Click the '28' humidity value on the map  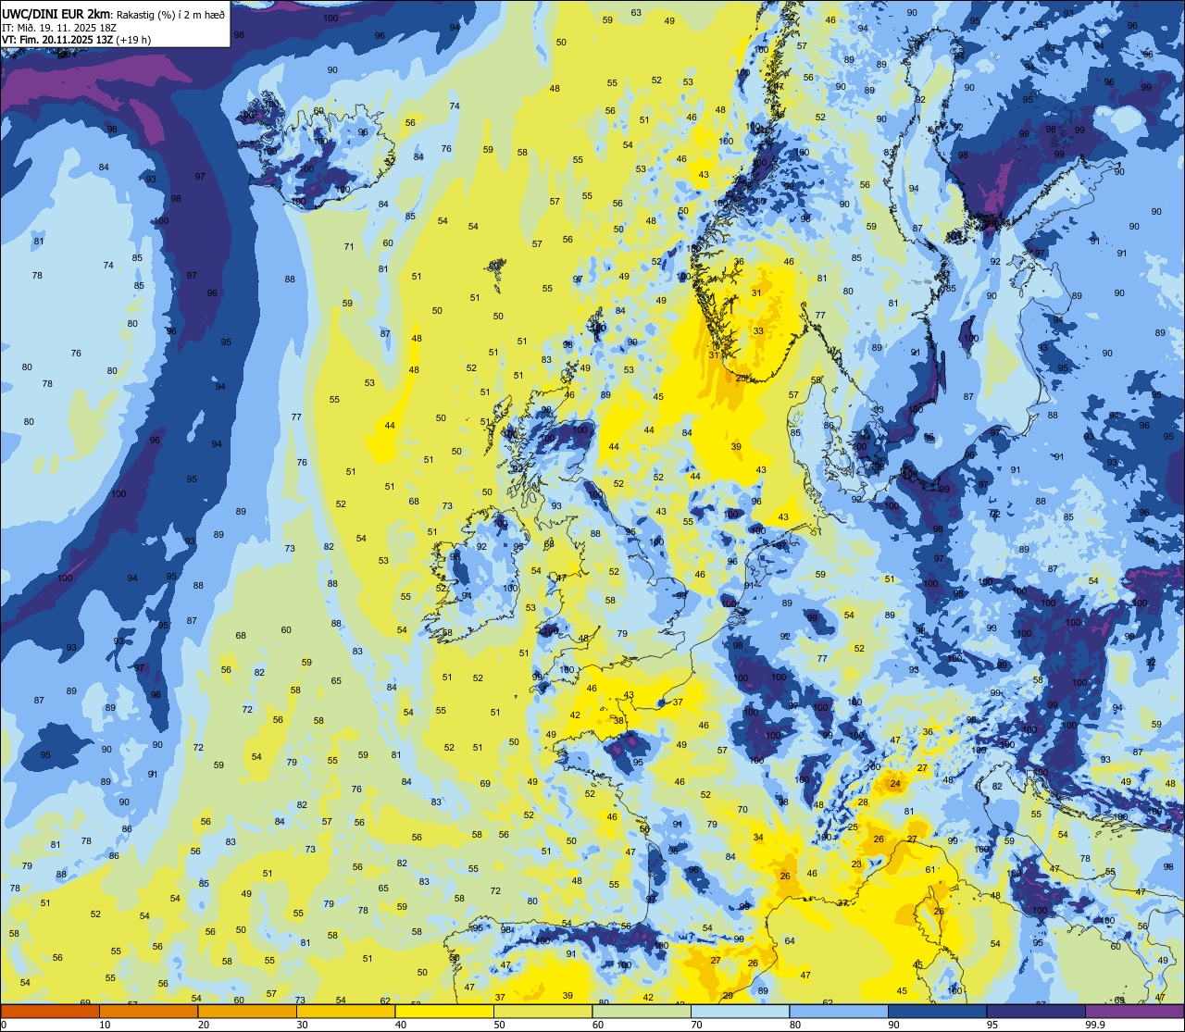pos(862,802)
